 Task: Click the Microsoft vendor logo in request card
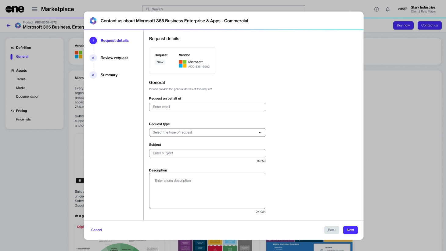pyautogui.click(x=182, y=64)
